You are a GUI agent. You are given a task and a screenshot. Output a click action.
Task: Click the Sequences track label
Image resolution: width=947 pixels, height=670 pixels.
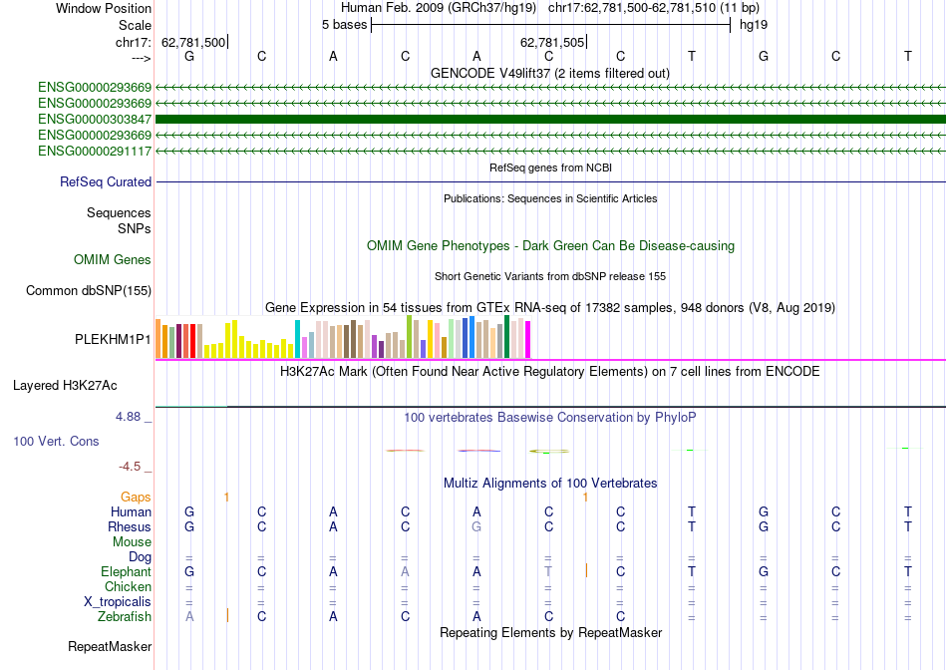point(119,212)
